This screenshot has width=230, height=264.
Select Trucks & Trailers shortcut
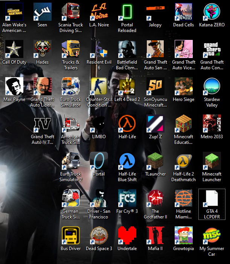71,49
